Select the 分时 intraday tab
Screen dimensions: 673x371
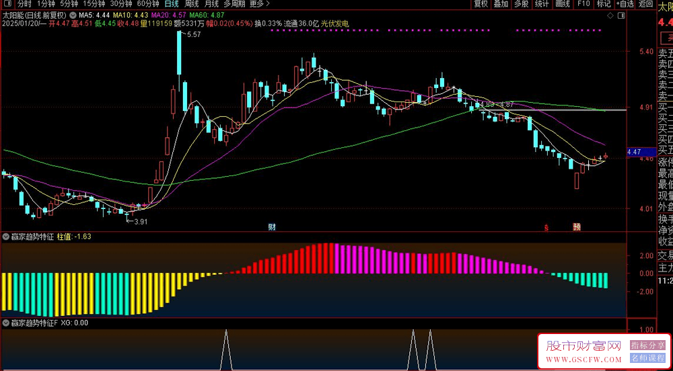[24, 4]
